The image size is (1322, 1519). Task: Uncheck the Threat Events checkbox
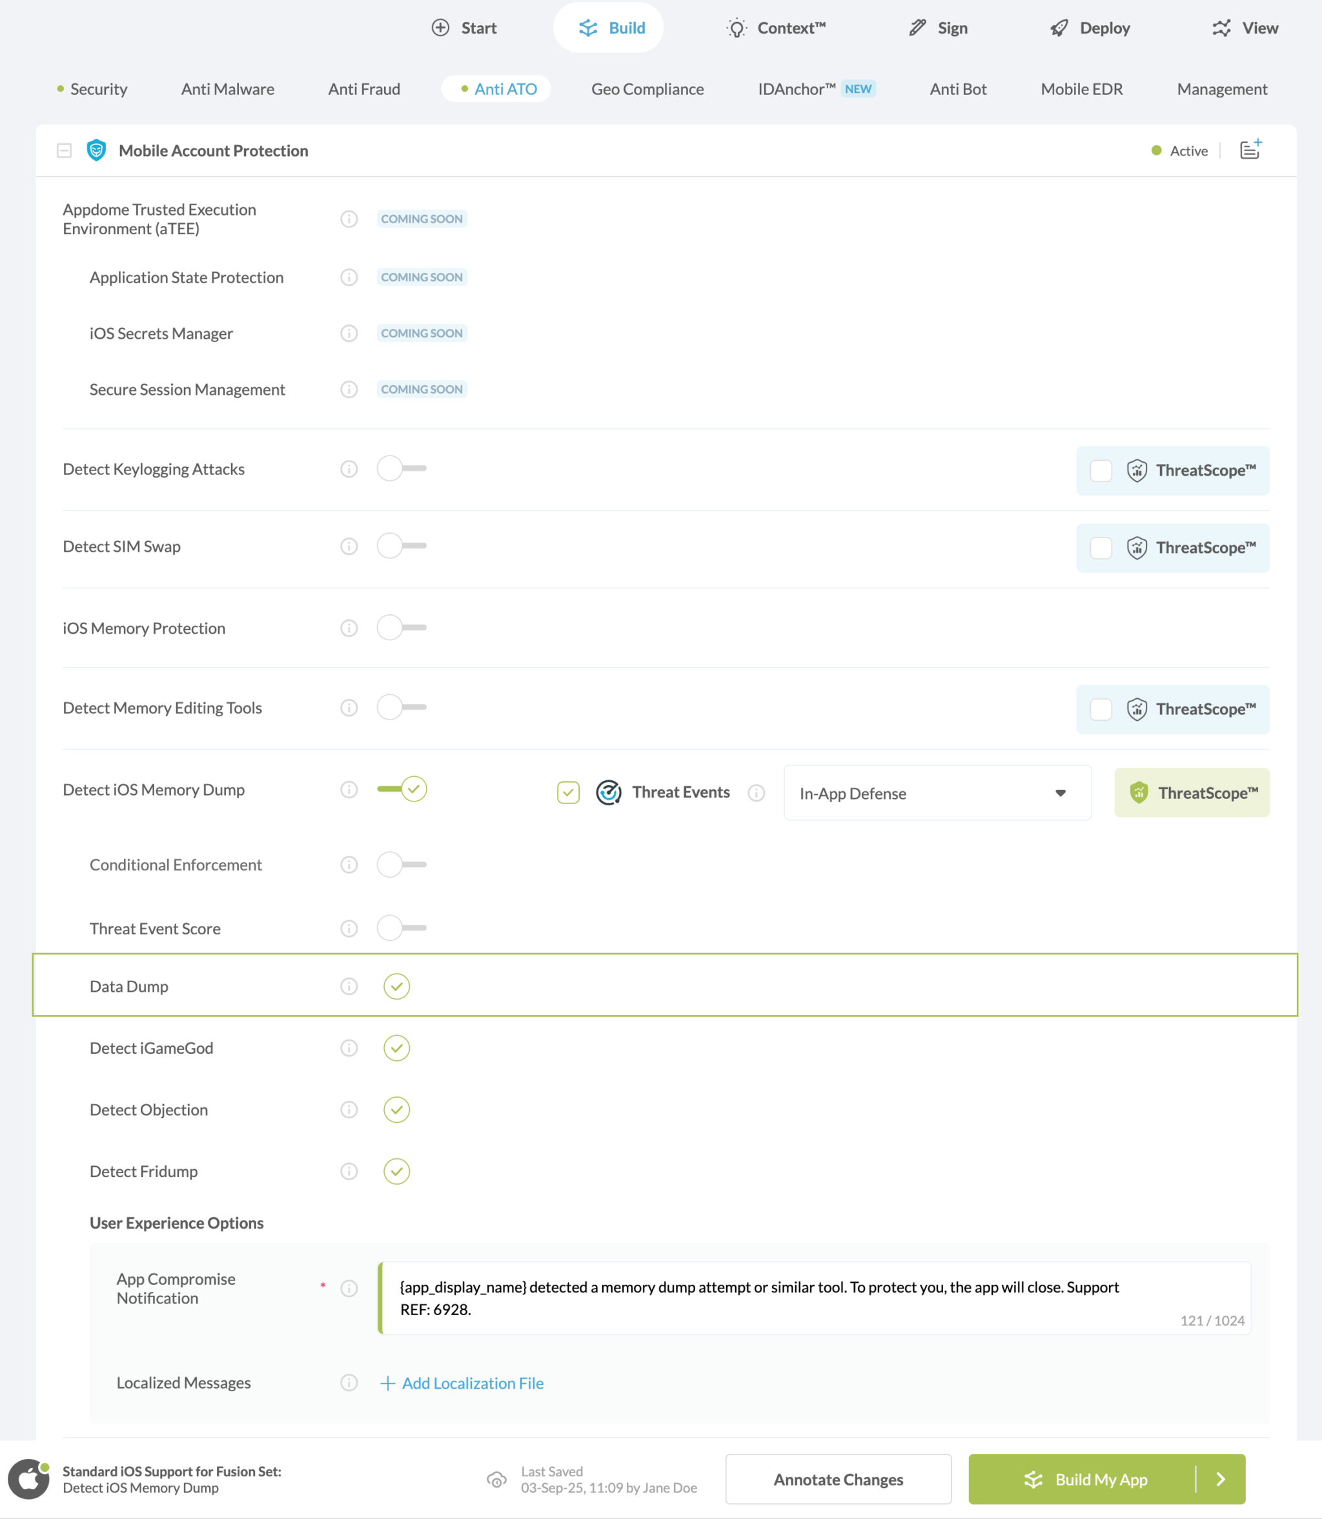click(x=568, y=792)
